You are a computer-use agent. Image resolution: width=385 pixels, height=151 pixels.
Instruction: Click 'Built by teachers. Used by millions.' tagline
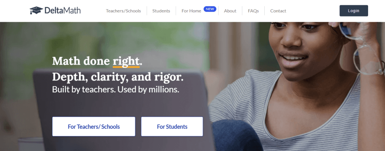click(115, 90)
